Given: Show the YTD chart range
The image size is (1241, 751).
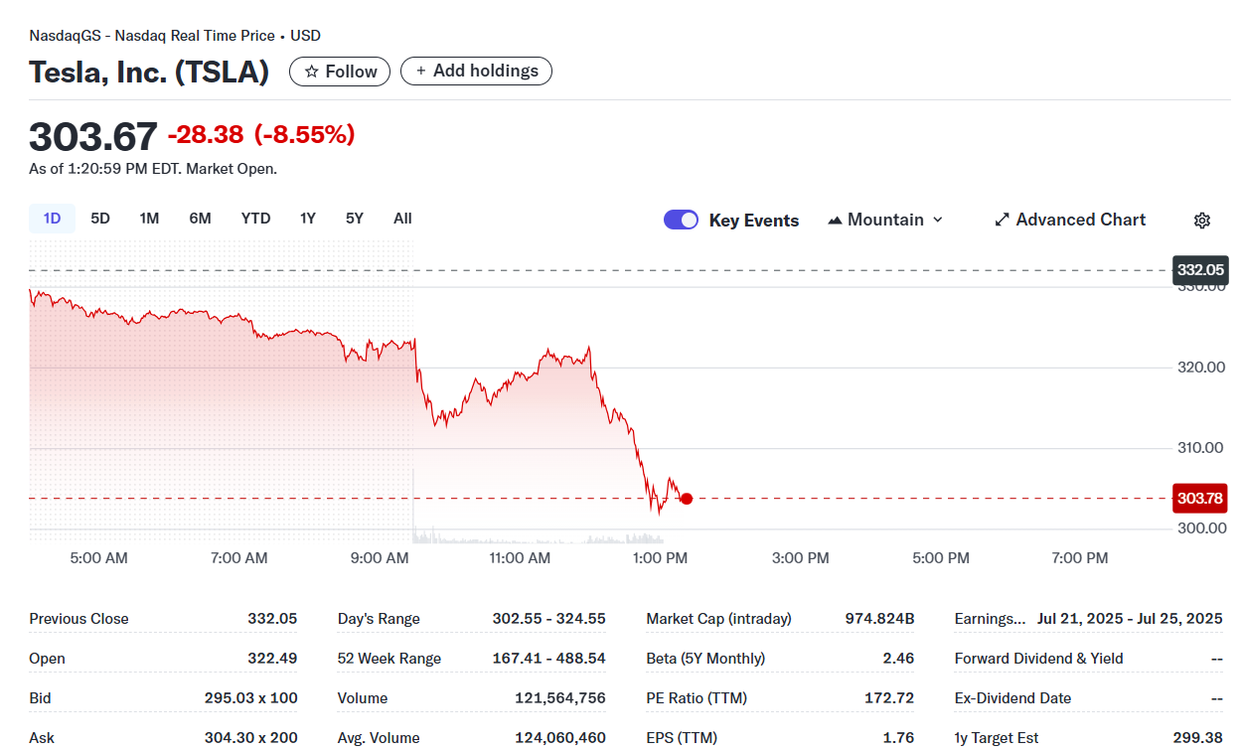Looking at the screenshot, I should click(x=255, y=219).
